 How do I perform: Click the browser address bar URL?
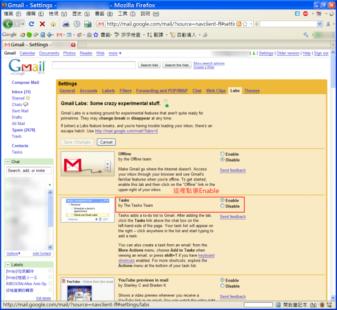(171, 24)
